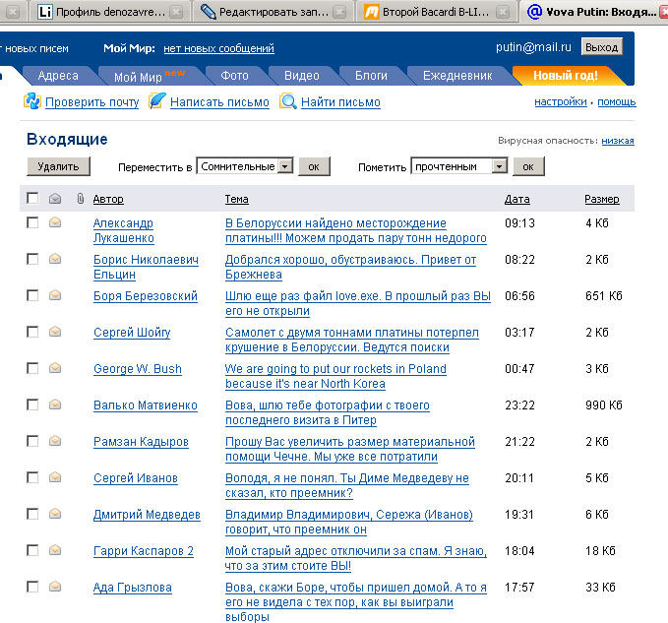Open sender link Гарри Каспаров 2
668x623 pixels.
pyautogui.click(x=144, y=551)
